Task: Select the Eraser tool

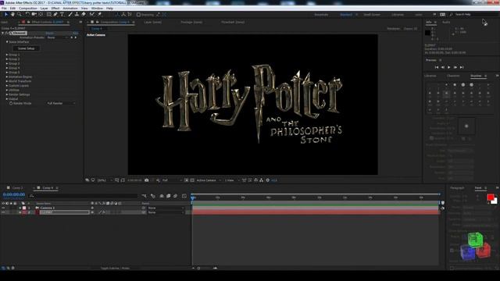Action: (84, 14)
